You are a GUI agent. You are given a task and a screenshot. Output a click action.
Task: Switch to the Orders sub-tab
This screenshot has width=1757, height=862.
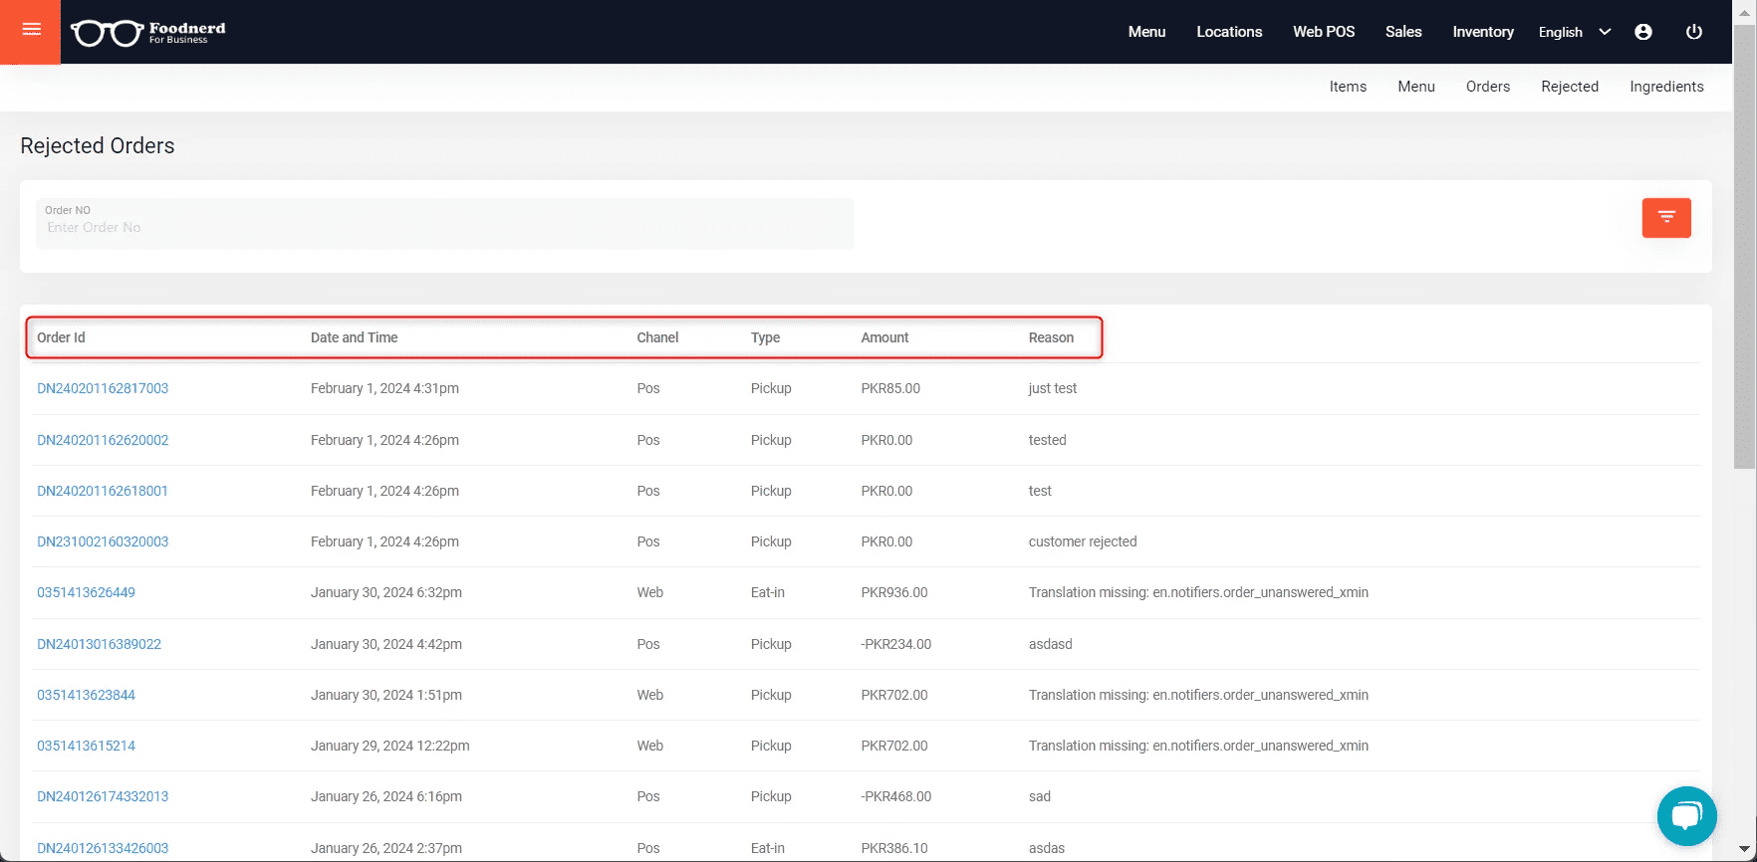[x=1488, y=87]
